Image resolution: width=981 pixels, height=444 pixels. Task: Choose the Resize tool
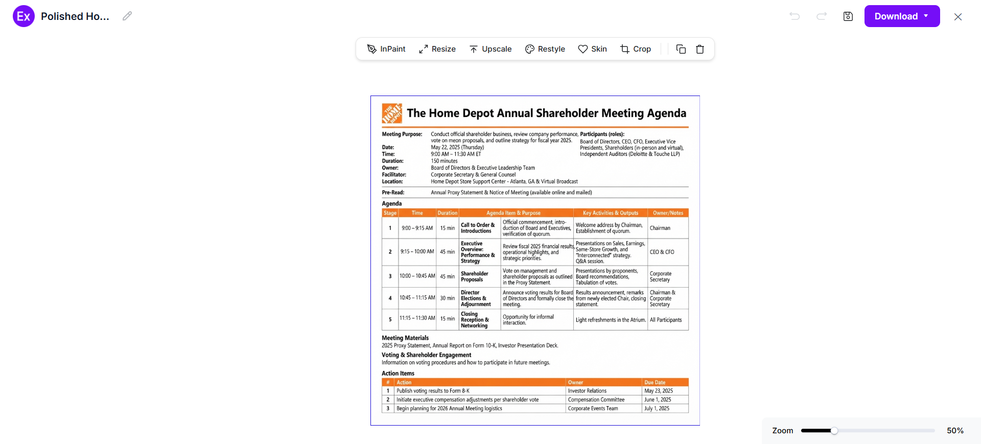(437, 49)
